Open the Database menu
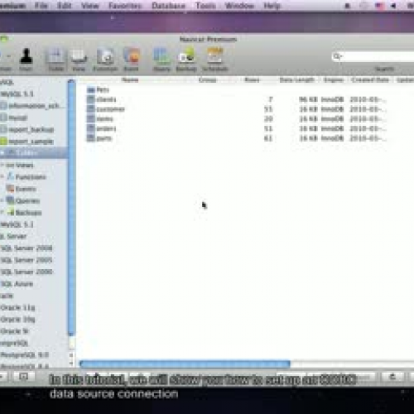414x414 pixels. 168,6
